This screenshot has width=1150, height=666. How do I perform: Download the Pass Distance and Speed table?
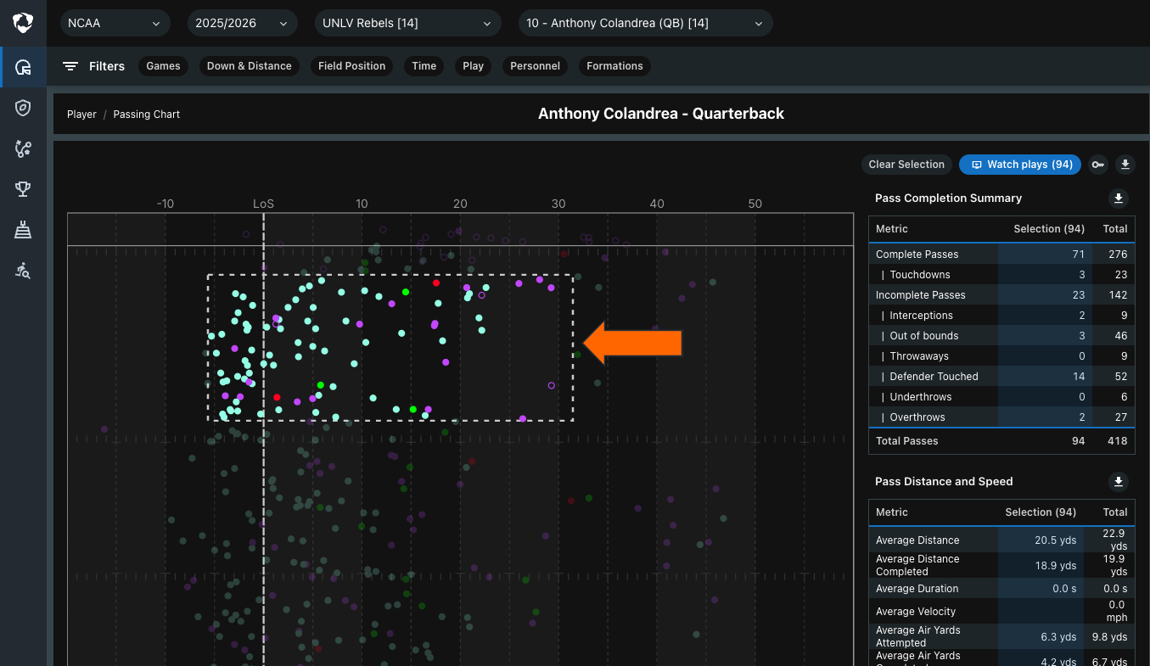point(1119,482)
